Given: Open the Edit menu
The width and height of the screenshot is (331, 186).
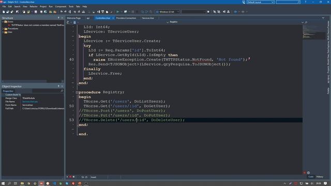Looking at the screenshot, I should 10,7.
